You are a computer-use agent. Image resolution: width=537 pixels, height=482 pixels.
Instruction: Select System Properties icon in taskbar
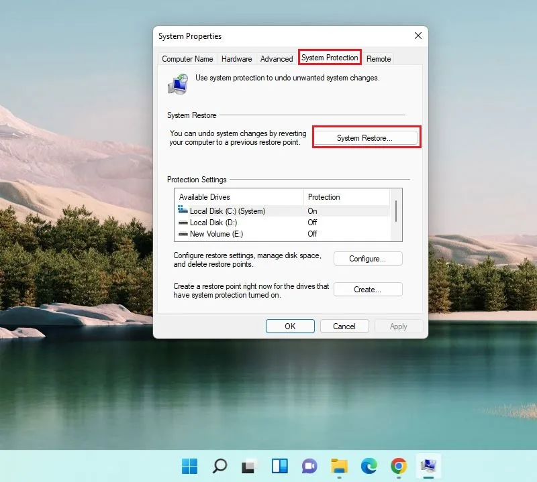click(x=428, y=466)
